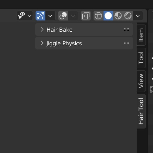Select Material Preview shading

118,16
